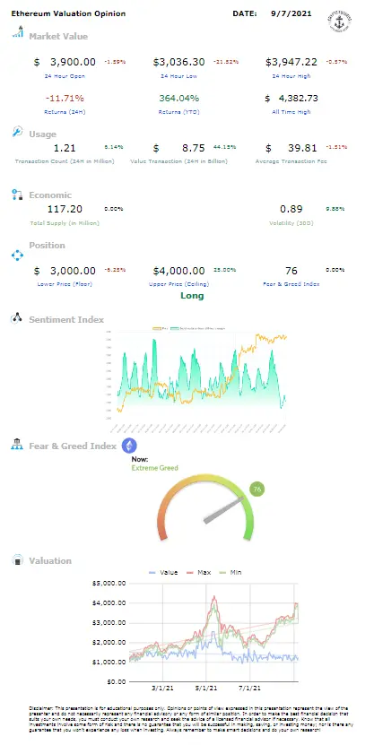Click the Fear & Greed gauge needle
Viewport: 374px width, 745px height.
click(x=224, y=511)
